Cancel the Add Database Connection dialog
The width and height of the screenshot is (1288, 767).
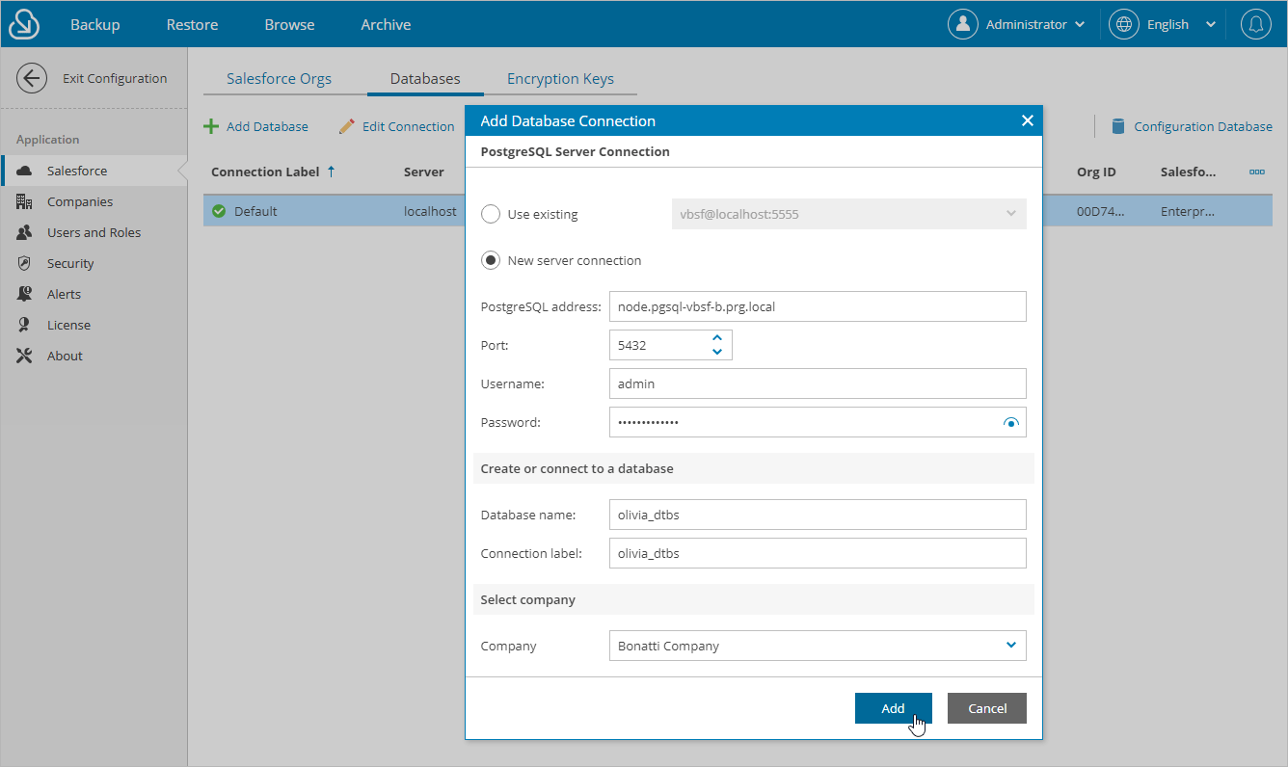pos(986,708)
